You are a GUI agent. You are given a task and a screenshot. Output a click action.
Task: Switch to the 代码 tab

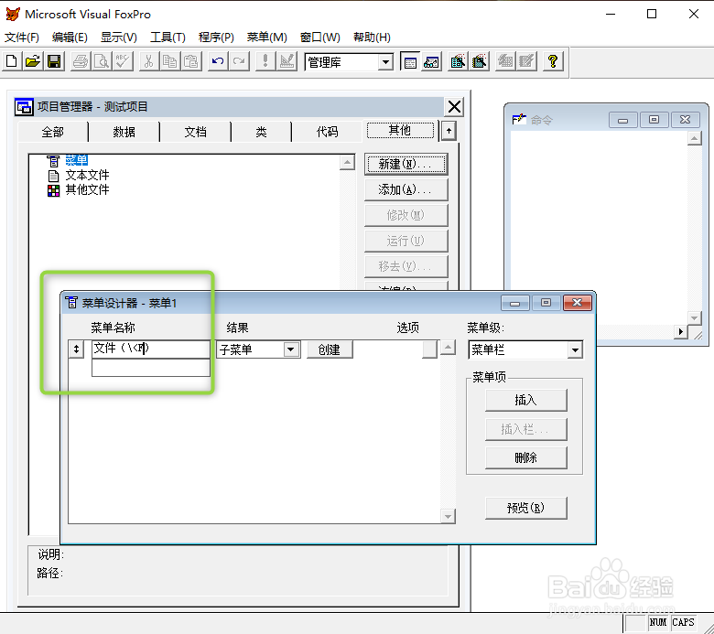coord(328,132)
